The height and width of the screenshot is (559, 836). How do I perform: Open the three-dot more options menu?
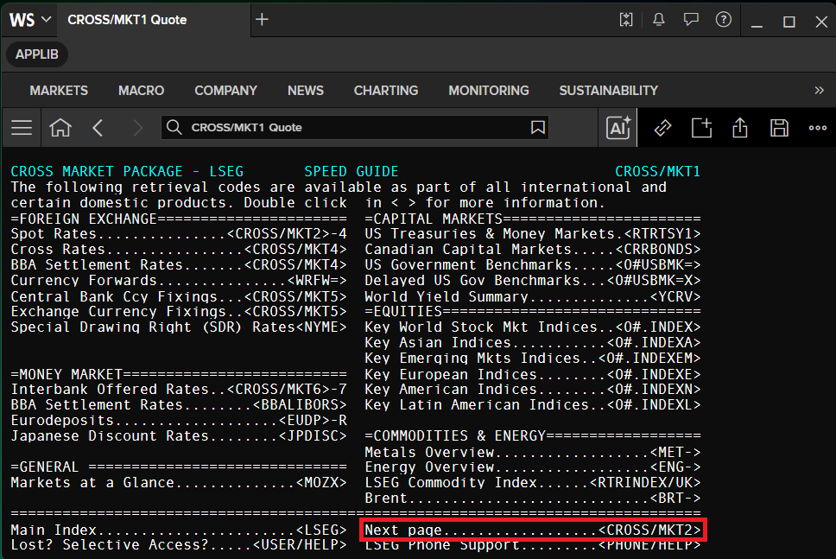pos(817,128)
